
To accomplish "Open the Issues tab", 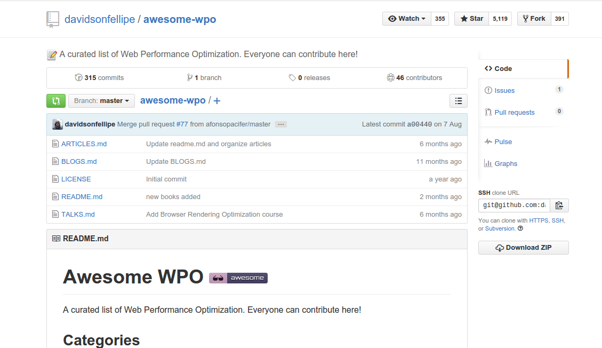I will coord(504,91).
